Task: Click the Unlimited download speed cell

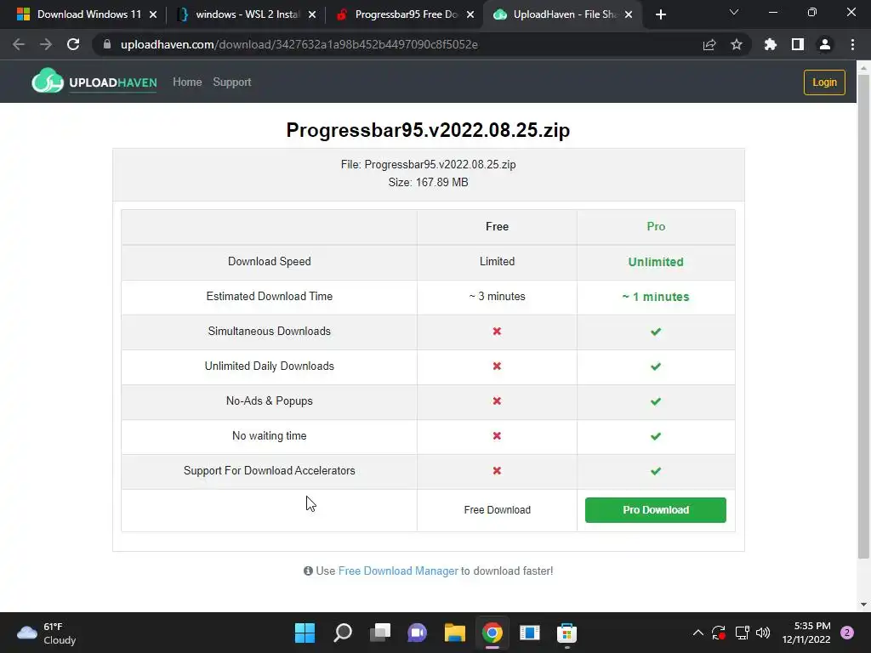Action: coord(656,262)
